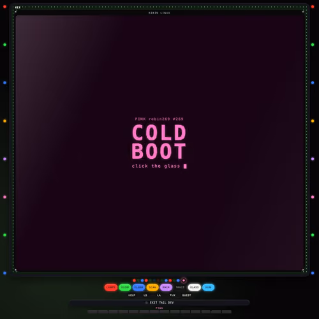Toggle the green GLOW pill button

[x=125, y=287]
